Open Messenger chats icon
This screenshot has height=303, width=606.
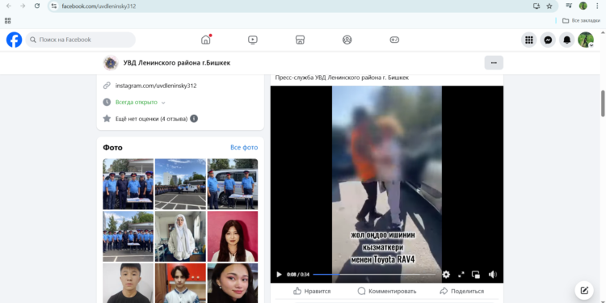tap(548, 40)
